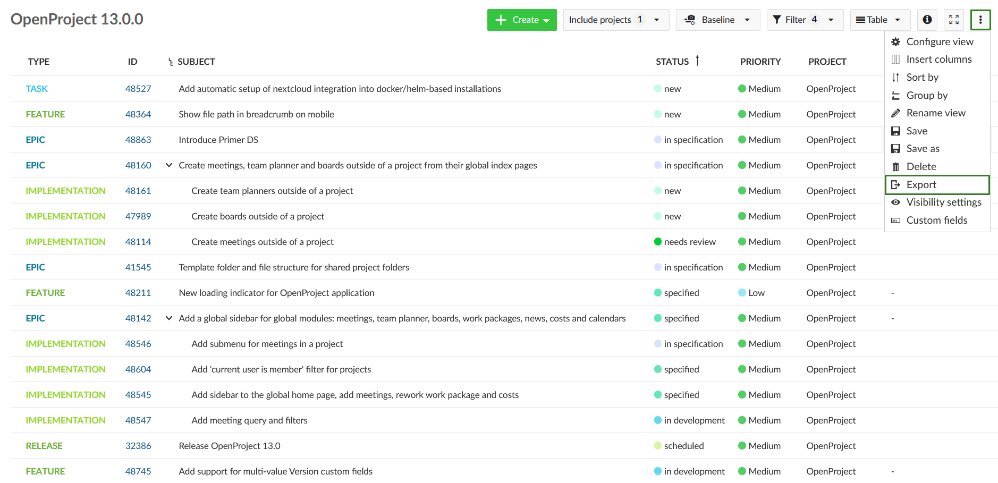Click the green needs review status dot
The image size is (998, 483).
tap(658, 242)
